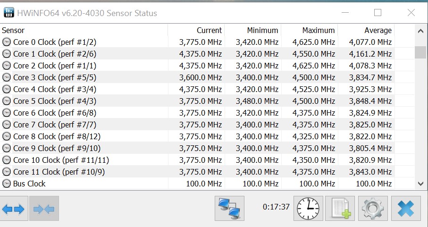This screenshot has height=227, width=428.
Task: Select the Core 2 Clock (perf #1/1) row
Action: [x=197, y=66]
